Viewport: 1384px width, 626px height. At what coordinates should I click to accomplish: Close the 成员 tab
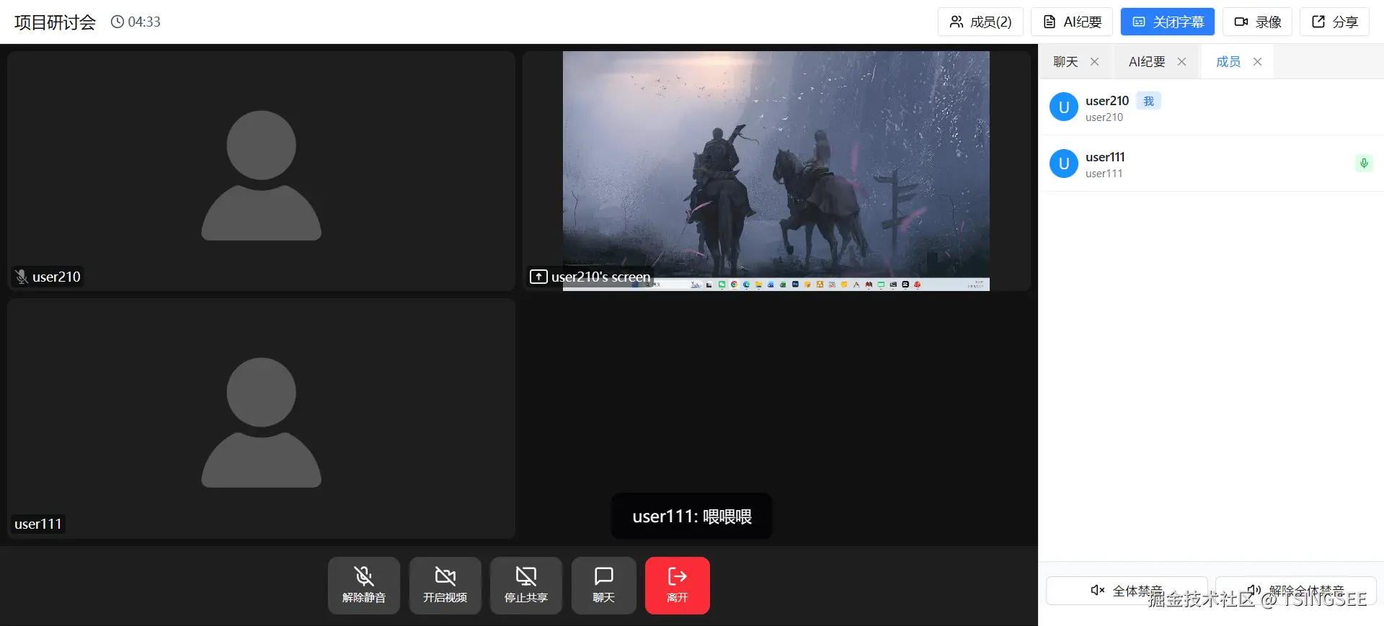(x=1257, y=62)
